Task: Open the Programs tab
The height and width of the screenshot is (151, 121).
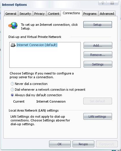Action: 90,14
